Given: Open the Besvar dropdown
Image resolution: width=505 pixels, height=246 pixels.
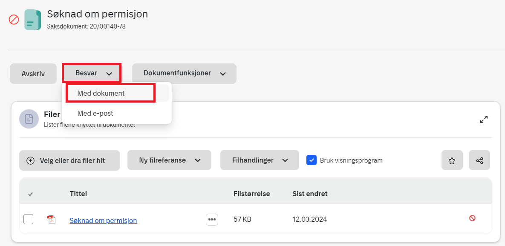Looking at the screenshot, I should [x=92, y=73].
